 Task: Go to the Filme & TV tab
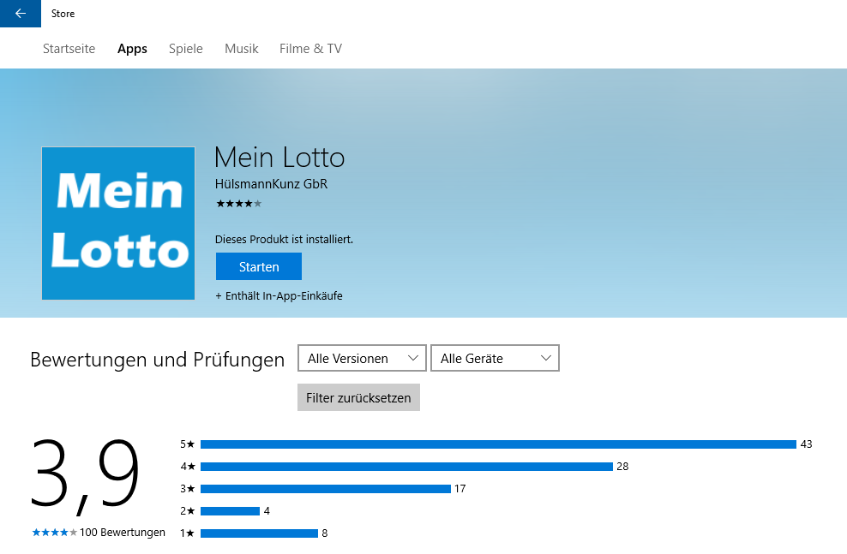pos(310,49)
